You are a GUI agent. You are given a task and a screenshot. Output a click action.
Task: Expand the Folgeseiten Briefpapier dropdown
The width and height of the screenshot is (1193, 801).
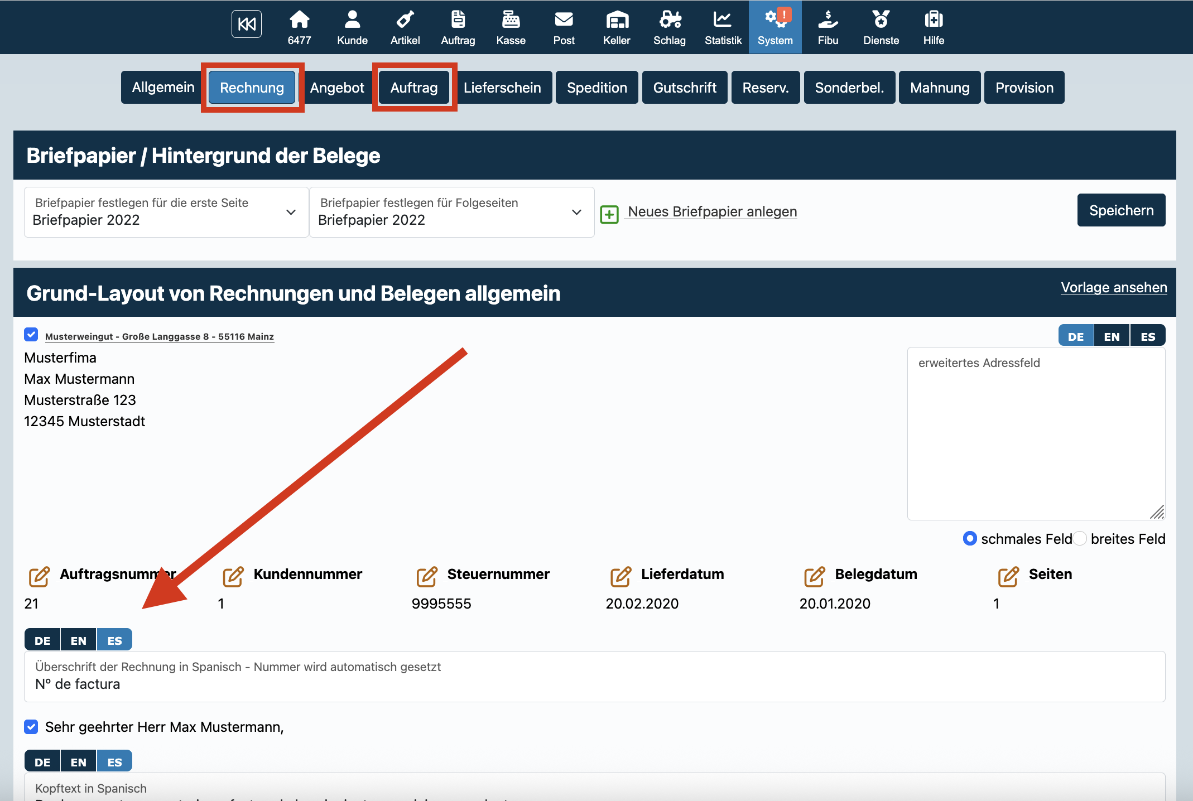pos(451,212)
